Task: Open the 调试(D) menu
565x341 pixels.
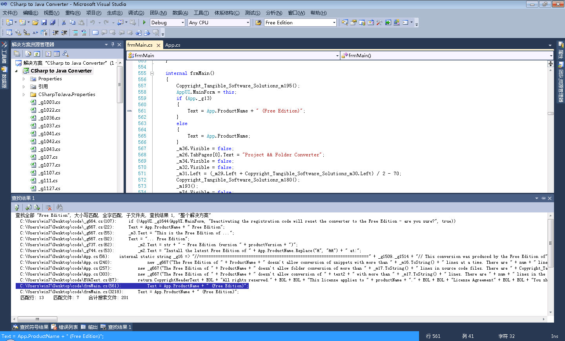Action: click(x=136, y=13)
